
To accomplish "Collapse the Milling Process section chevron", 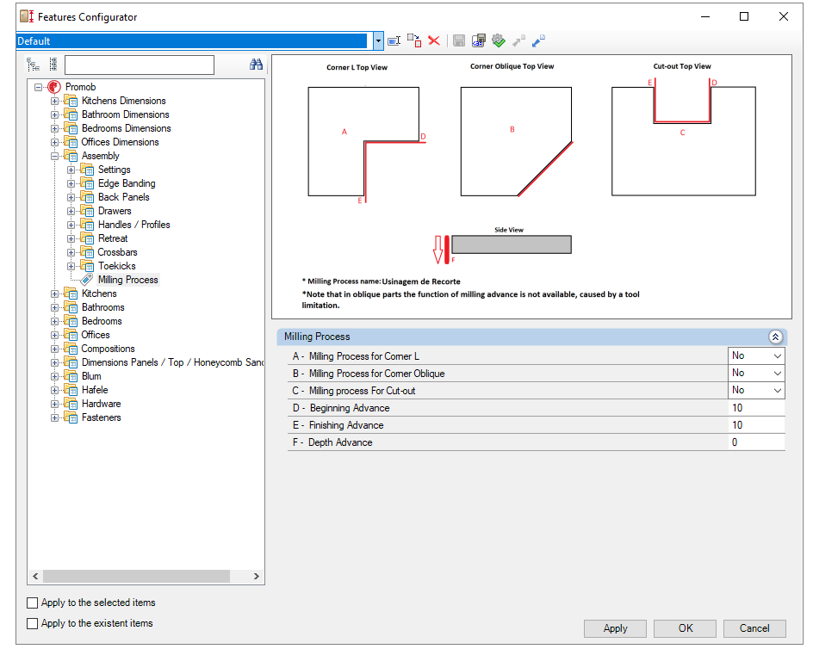I will pyautogui.click(x=775, y=337).
